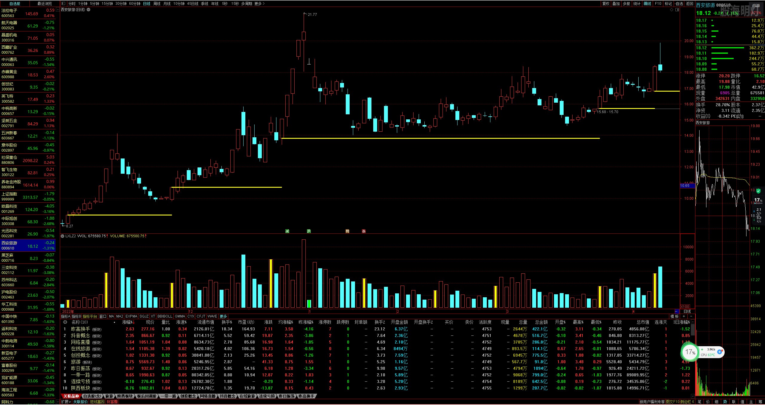
Task: Select 赤峰黄金 in the watchlist
Action: tap(28, 74)
